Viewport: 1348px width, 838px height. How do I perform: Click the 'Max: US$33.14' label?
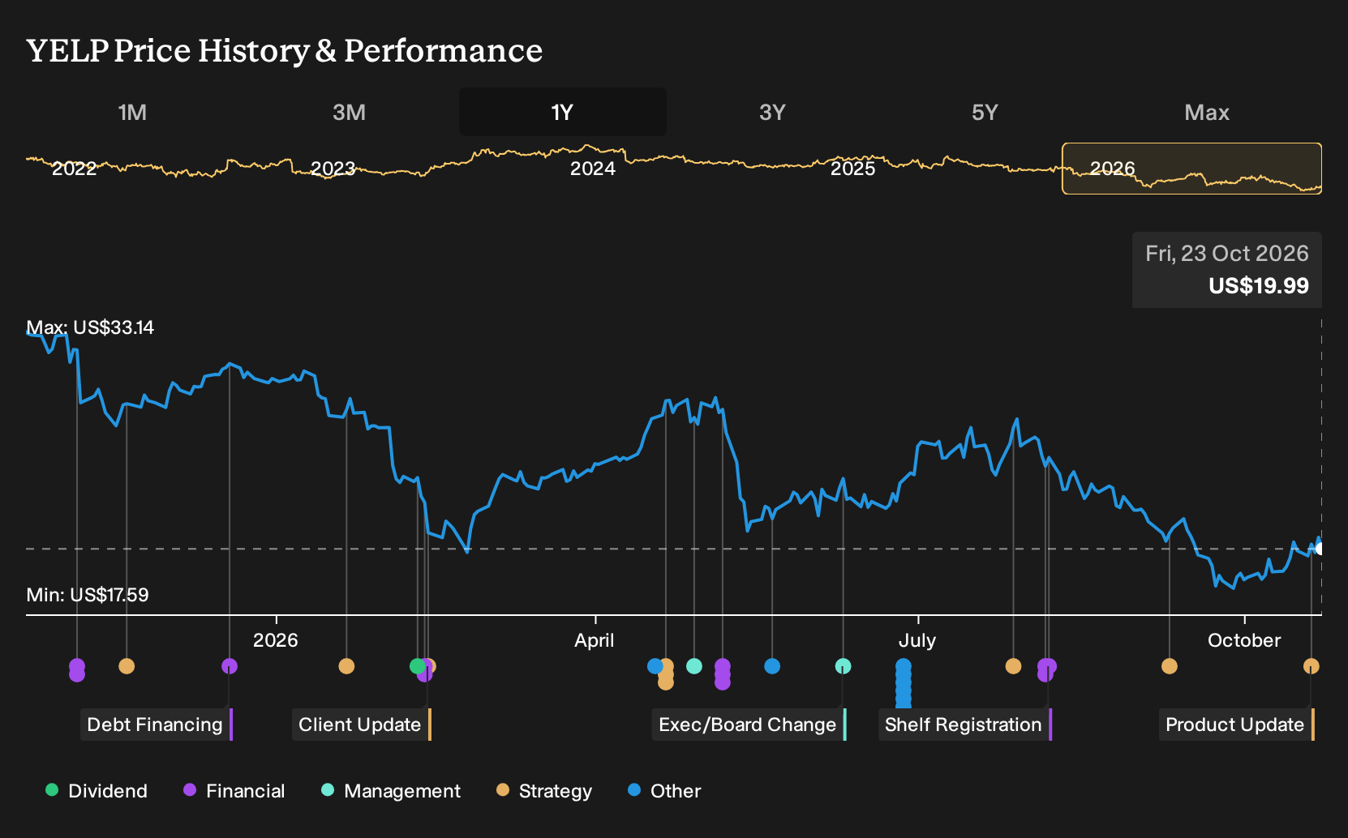point(90,327)
